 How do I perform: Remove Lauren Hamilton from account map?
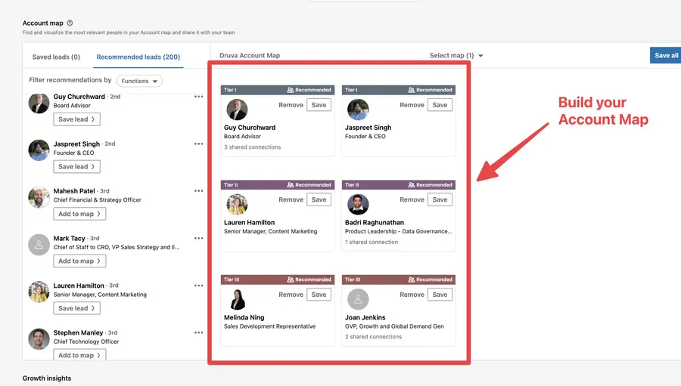pyautogui.click(x=291, y=199)
